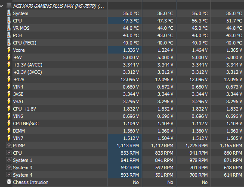Select the System temperature sensor label
Screen dimensions: 244x187
(x=21, y=13)
